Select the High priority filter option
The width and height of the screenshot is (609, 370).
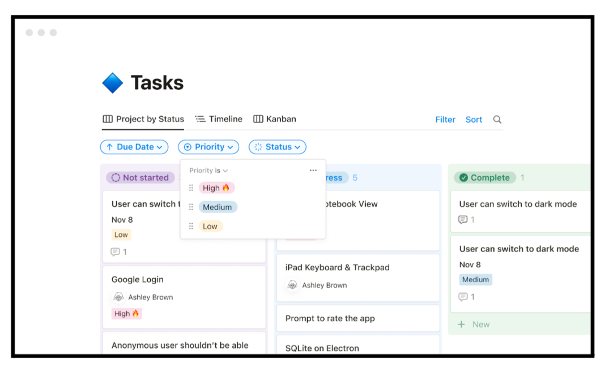[x=216, y=188]
